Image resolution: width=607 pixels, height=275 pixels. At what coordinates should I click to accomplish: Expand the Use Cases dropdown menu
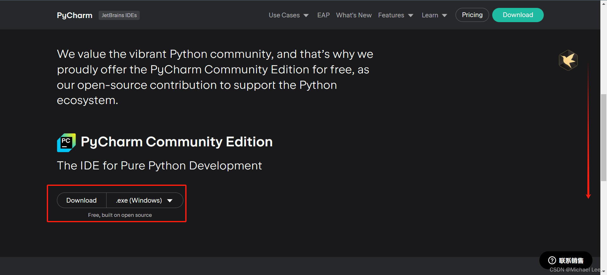tap(288, 15)
